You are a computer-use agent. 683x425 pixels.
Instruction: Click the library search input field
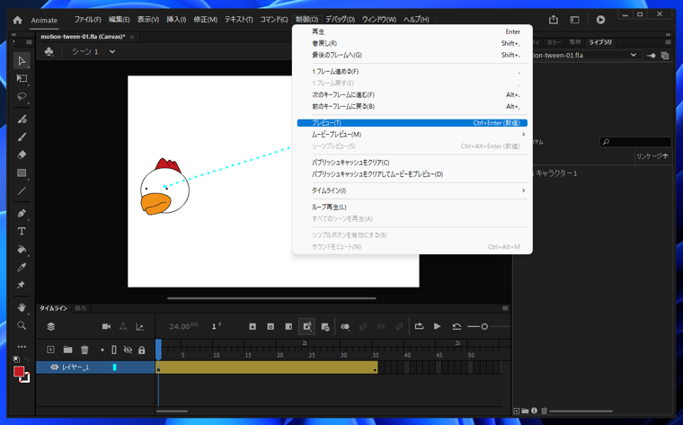[640, 142]
